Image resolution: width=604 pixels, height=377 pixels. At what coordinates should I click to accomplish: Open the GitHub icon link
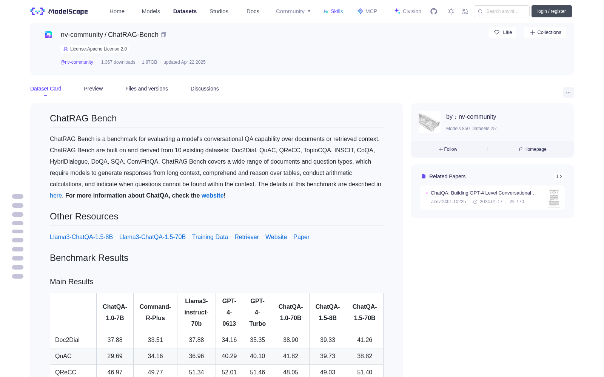point(434,11)
